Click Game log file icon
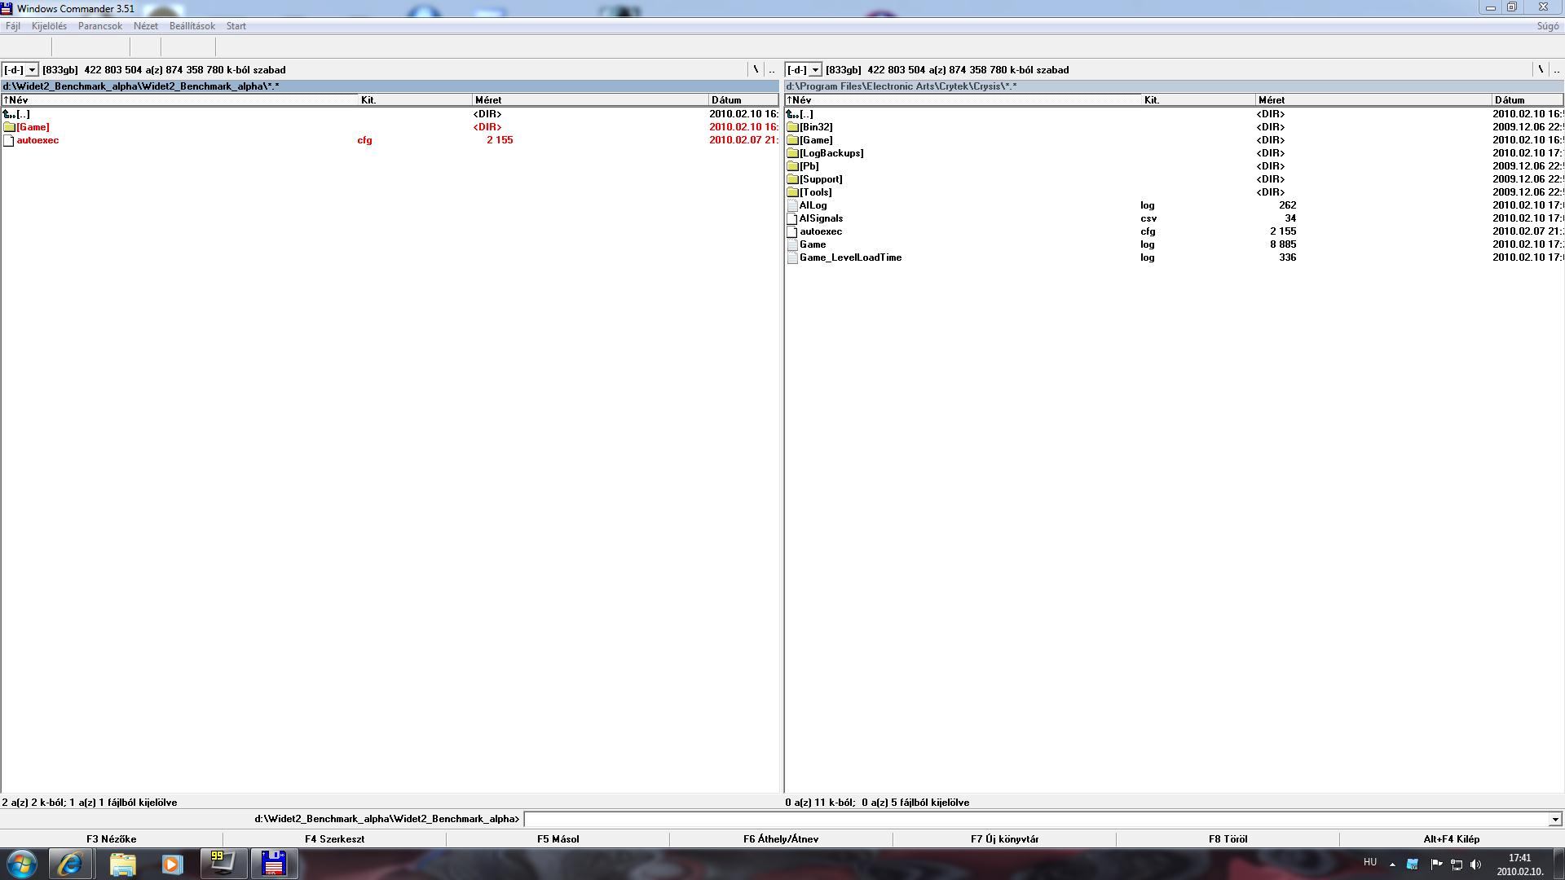 (792, 244)
